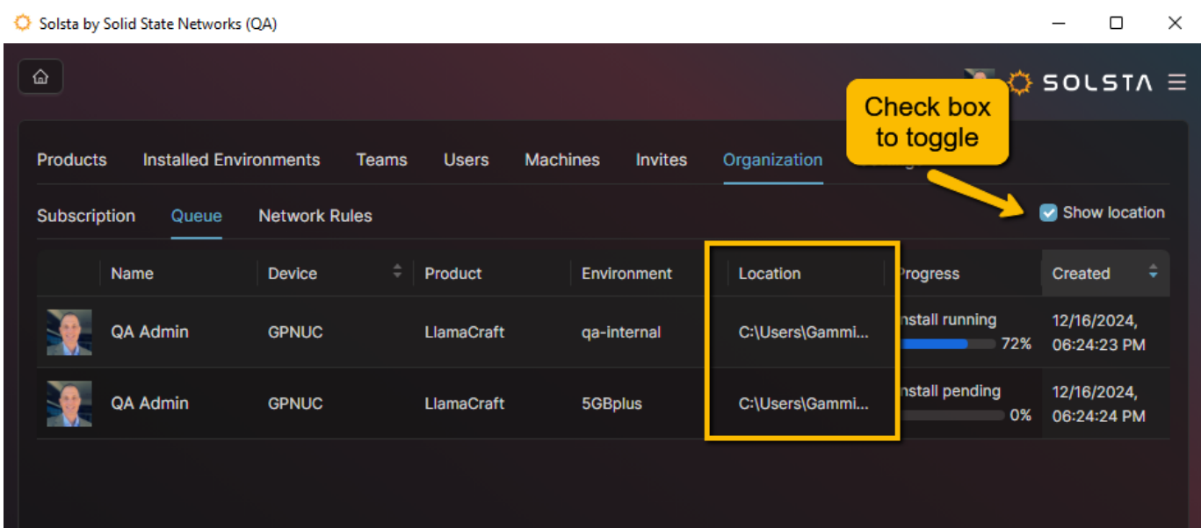Viewport: 1201px width, 528px height.
Task: Click GPNUC in the 5GBplus row
Action: (x=295, y=403)
